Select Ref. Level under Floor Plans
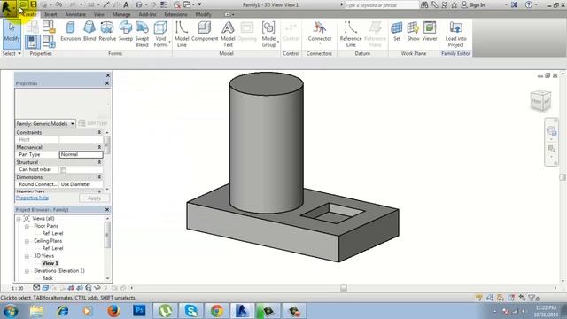 [52, 234]
